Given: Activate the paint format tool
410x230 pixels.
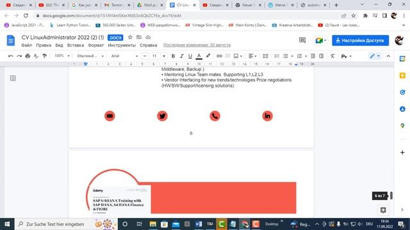Looking at the screenshot, I should point(45,56).
